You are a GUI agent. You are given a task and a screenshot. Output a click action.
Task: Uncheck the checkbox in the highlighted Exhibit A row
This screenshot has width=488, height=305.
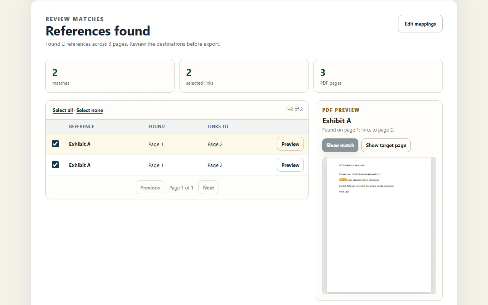point(55,144)
